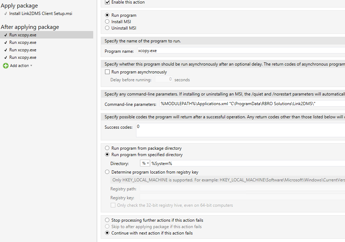The image size is (345, 242).
Task: Click the green Add action plus icon
Action: (x=5, y=66)
